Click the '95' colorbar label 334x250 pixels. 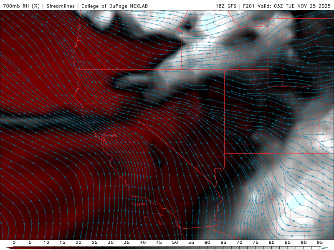(x=320, y=242)
